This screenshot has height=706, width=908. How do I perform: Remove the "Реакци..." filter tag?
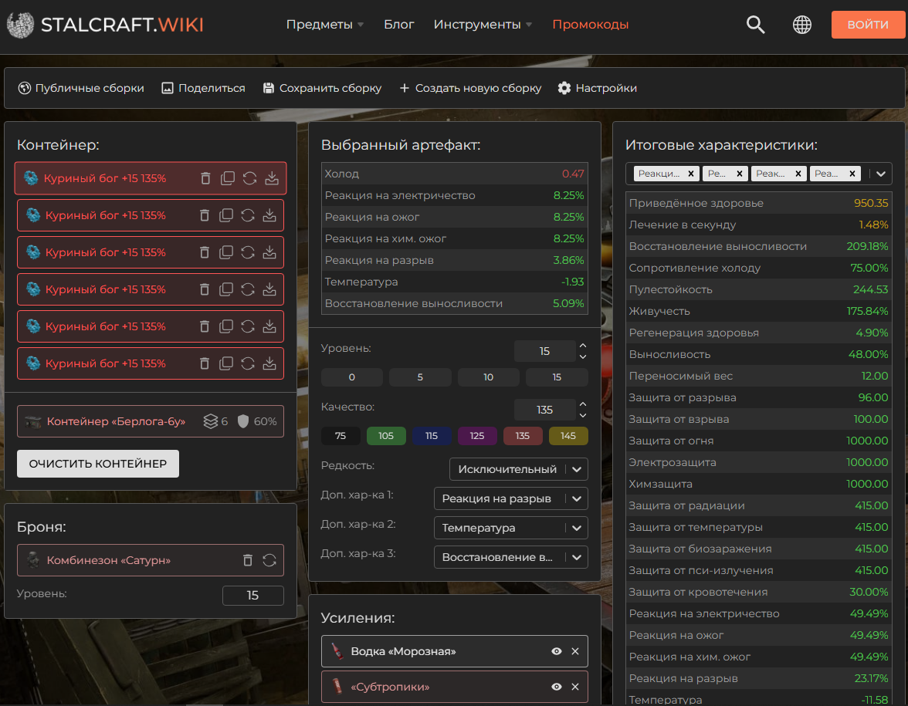click(x=691, y=174)
